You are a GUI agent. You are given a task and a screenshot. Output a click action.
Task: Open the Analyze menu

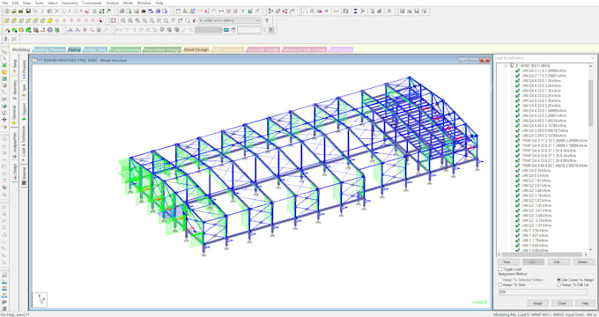[x=113, y=3]
